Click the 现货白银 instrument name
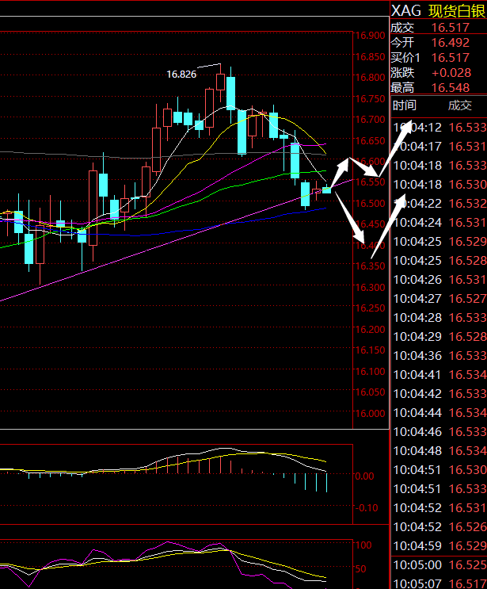Screen dimensions: 487x589 coord(458,11)
